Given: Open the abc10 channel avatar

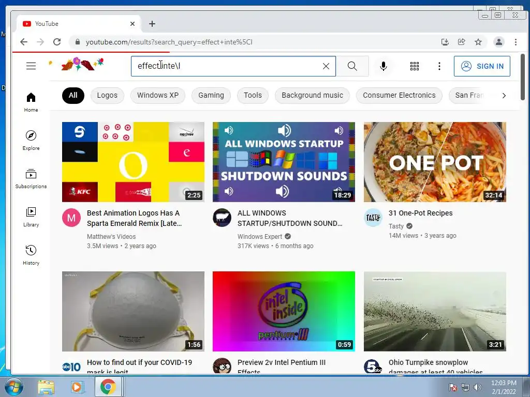Looking at the screenshot, I should [x=71, y=367].
